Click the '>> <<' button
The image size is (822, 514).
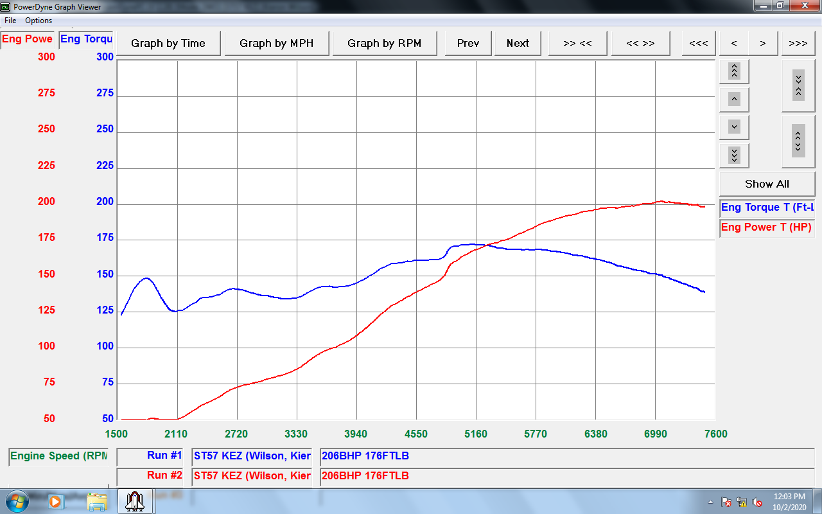pos(577,43)
